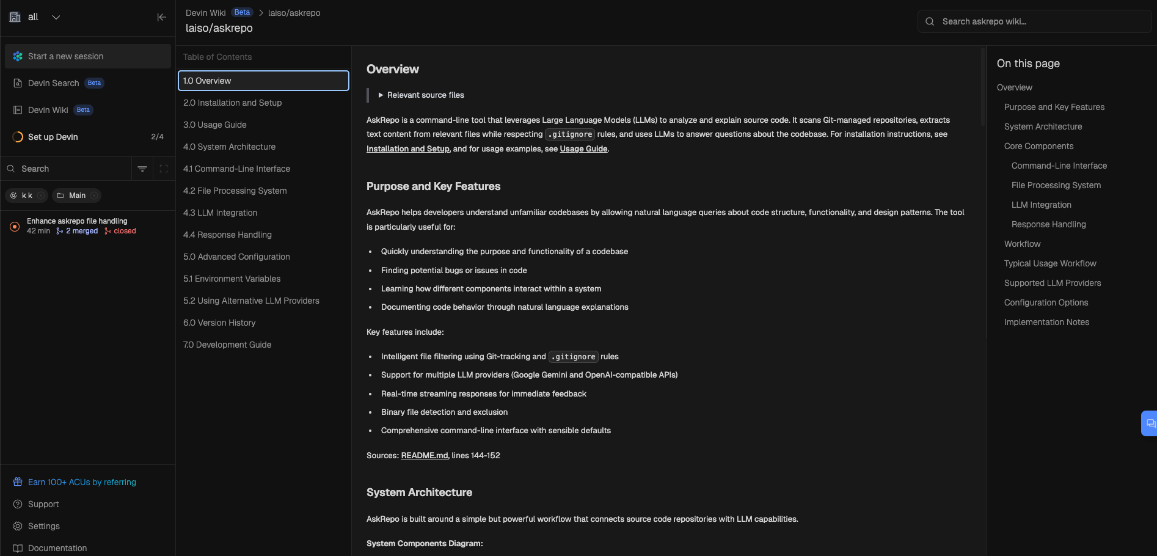Image resolution: width=1157 pixels, height=556 pixels.
Task: Focus the 'Search askrepo wiki' field
Action: [x=1034, y=21]
